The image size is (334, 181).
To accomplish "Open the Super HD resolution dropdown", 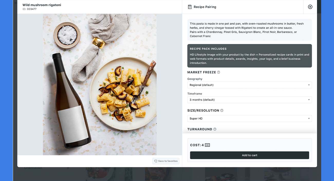I will click(x=249, y=118).
